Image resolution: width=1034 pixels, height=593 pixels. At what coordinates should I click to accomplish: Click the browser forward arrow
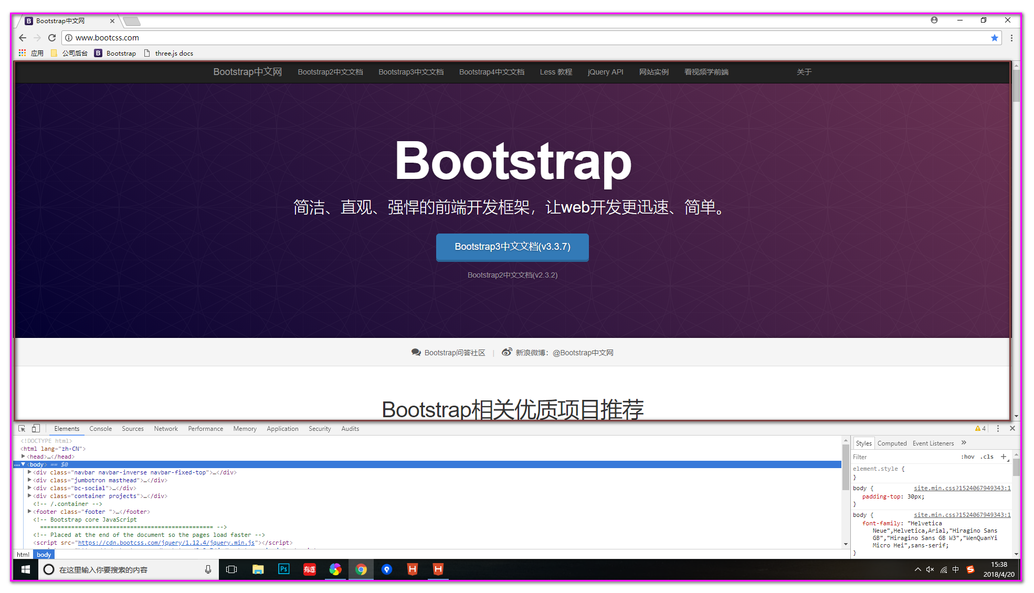(x=37, y=38)
